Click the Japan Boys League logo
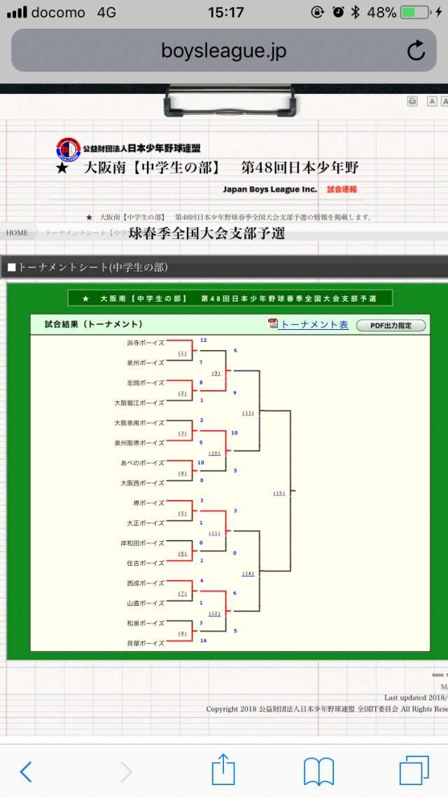 69,148
